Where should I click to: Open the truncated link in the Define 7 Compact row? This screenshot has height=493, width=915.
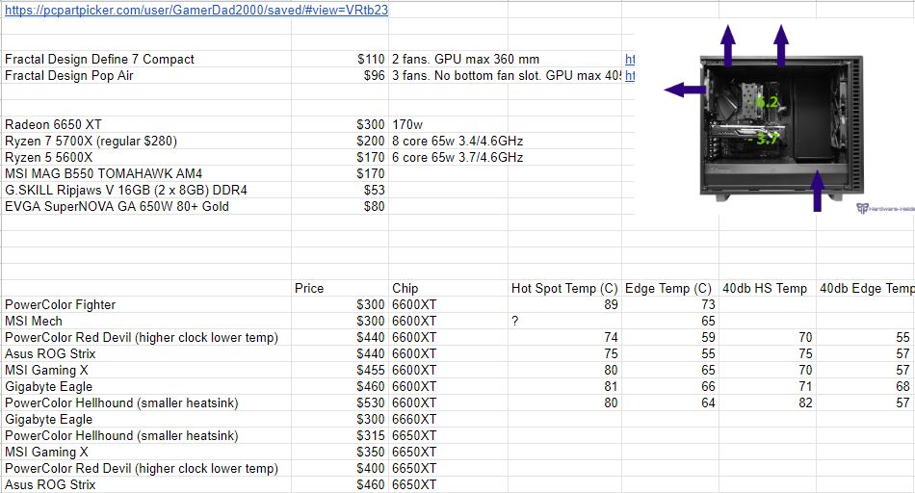630,59
